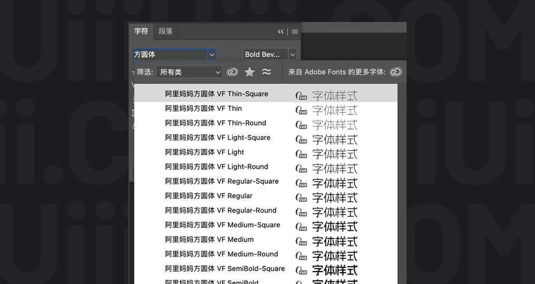Select 阿里妈妈方圆体 VF Light-Square font
The height and width of the screenshot is (284, 535).
pos(266,138)
